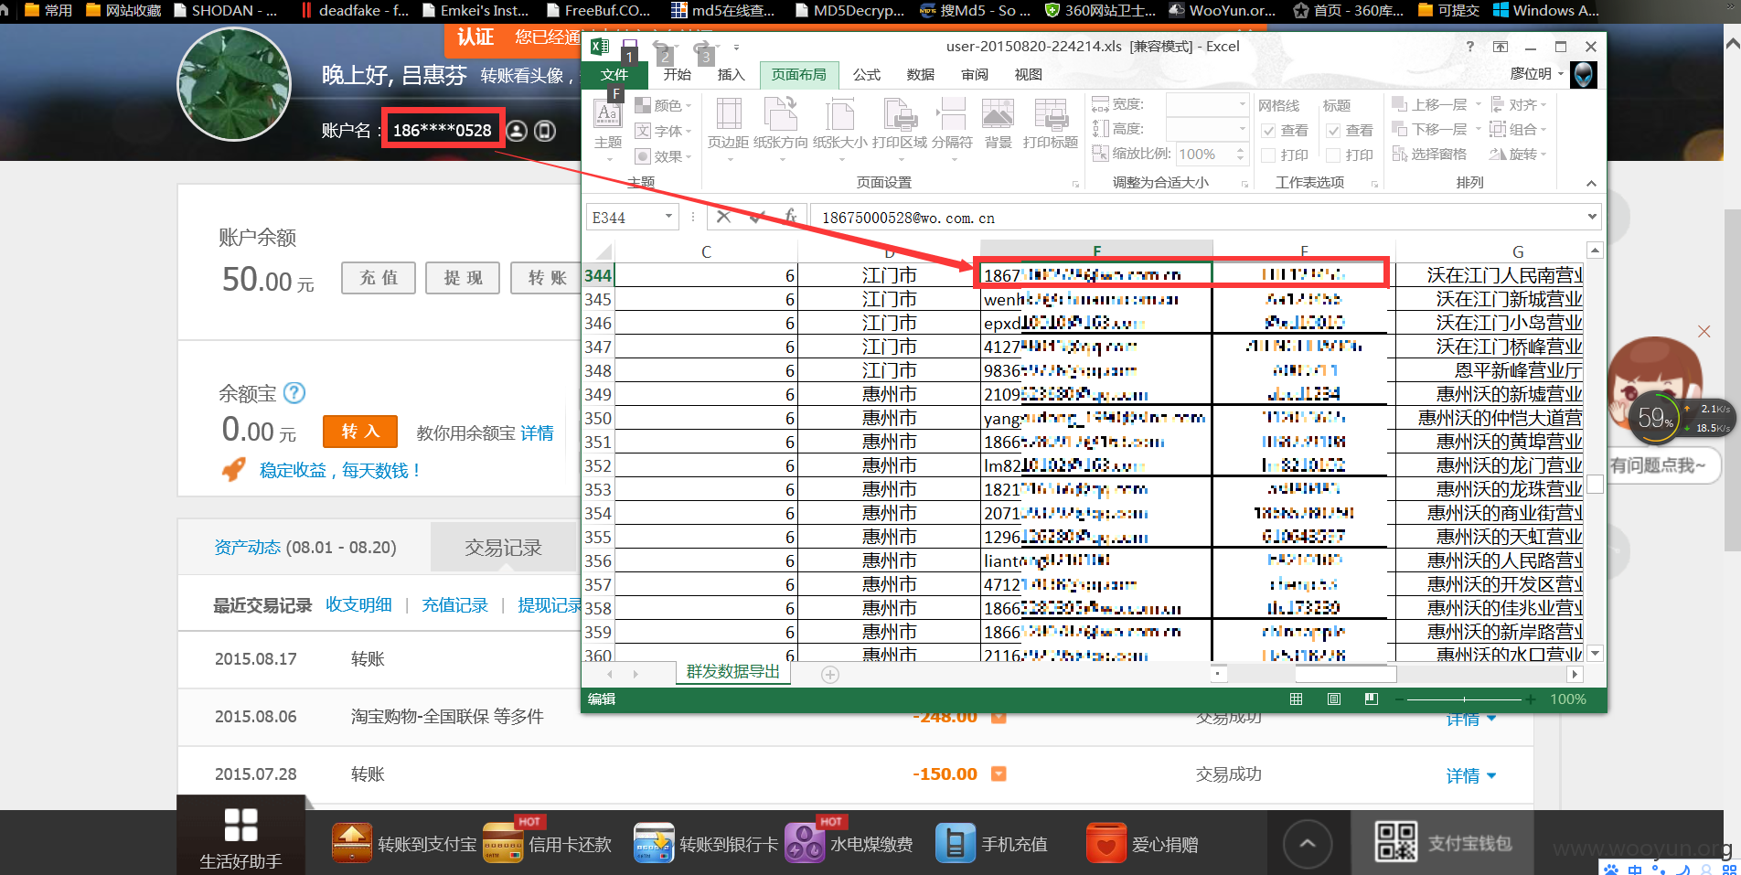The height and width of the screenshot is (875, 1741).
Task: Switch to the View (视图) tab
Action: (1029, 74)
